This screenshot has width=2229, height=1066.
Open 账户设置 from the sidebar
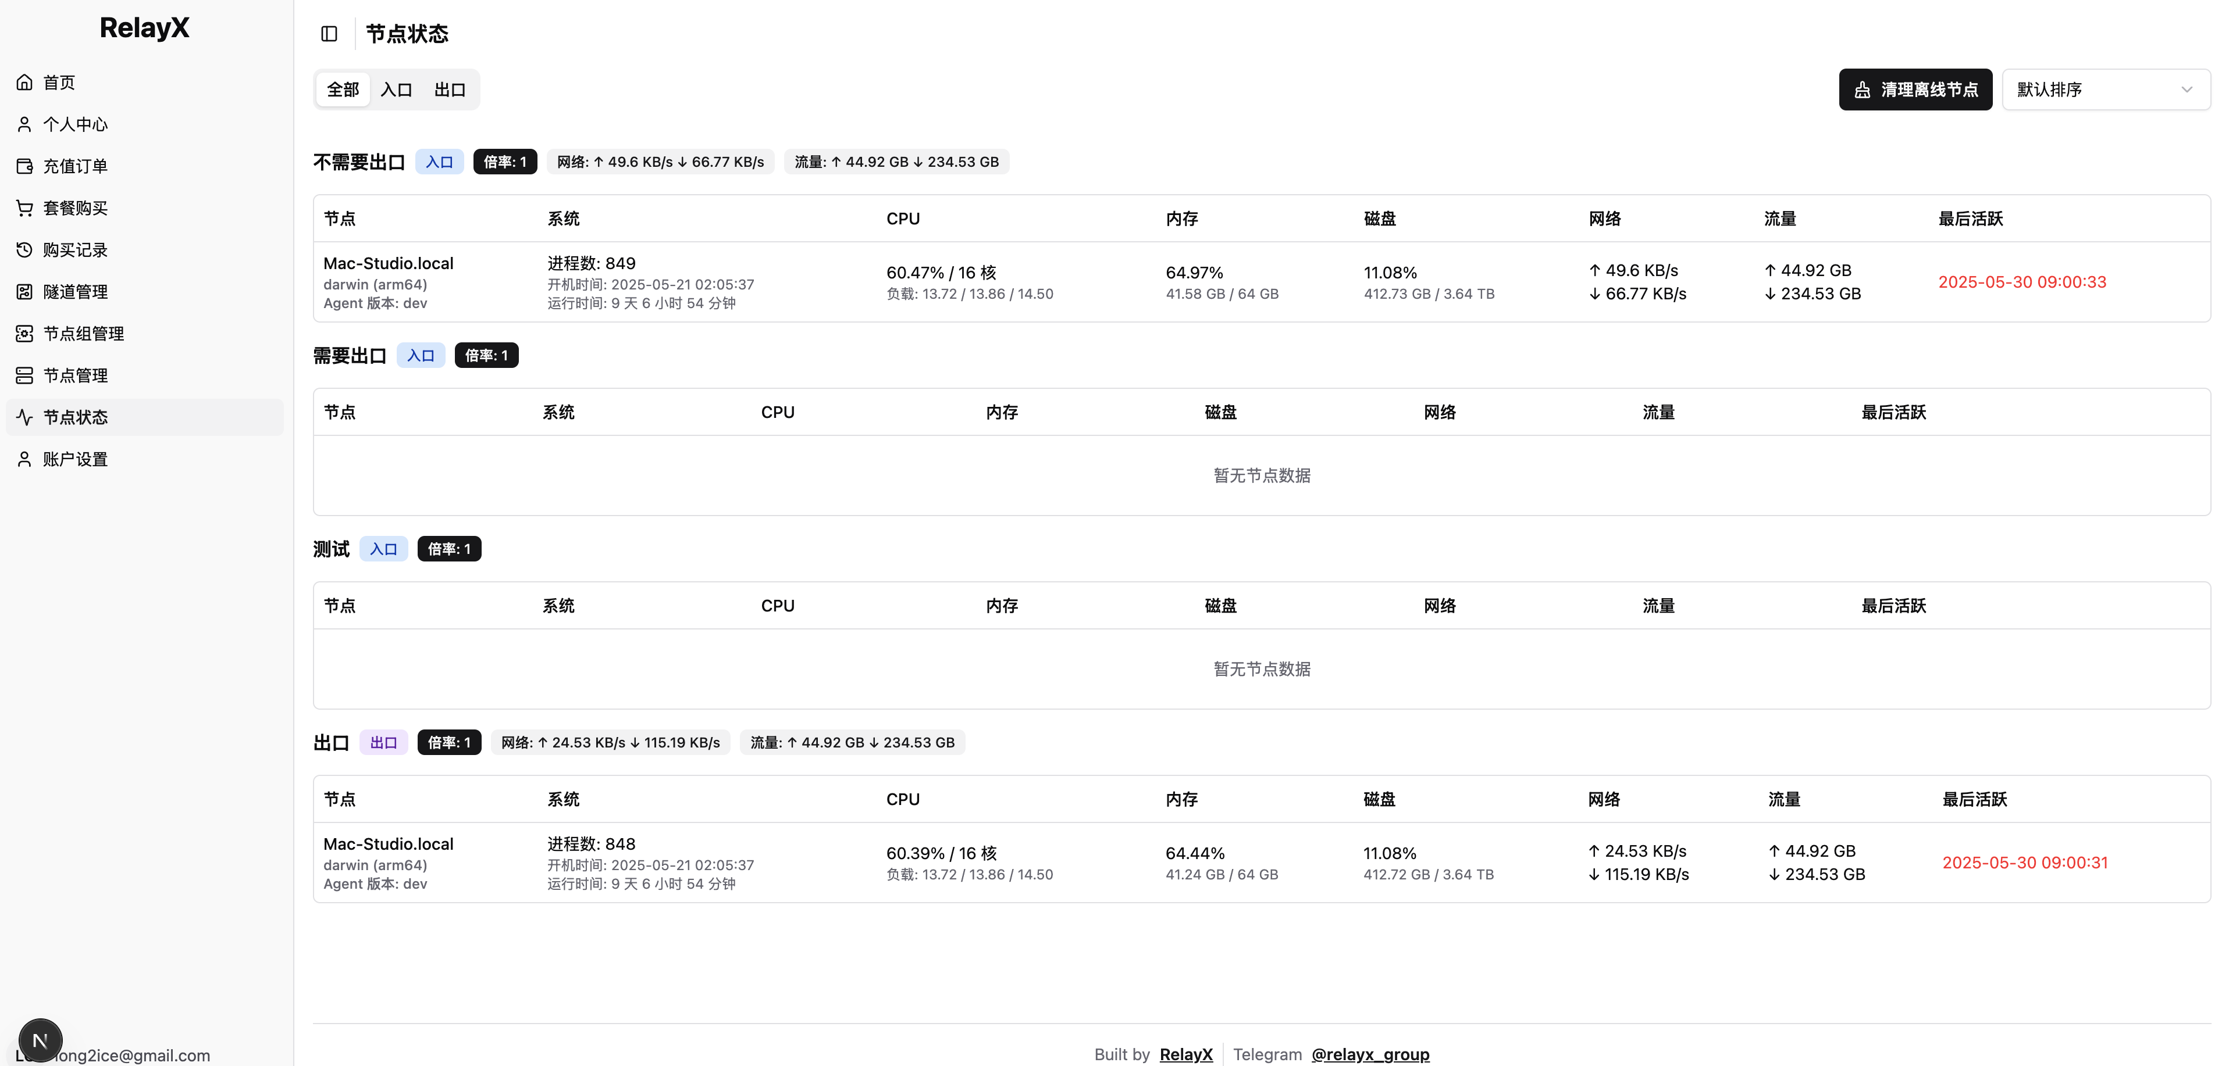[x=75, y=459]
